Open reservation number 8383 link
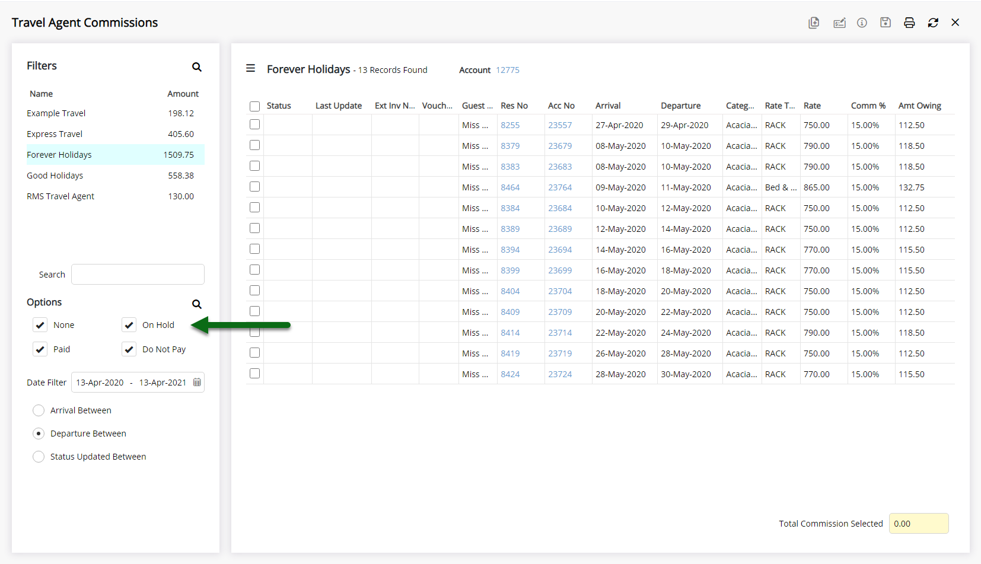This screenshot has width=981, height=564. point(510,167)
